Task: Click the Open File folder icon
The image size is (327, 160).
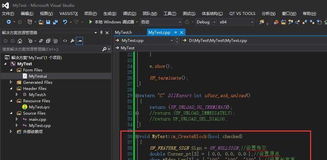Action: (x=41, y=22)
